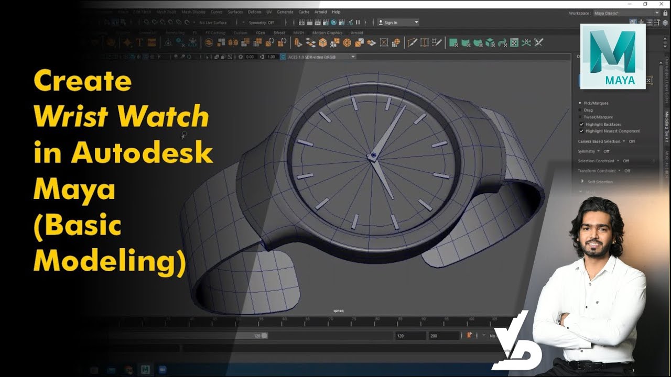The image size is (671, 377).
Task: Select the Multi-Cut tool icon
Action: 413,42
